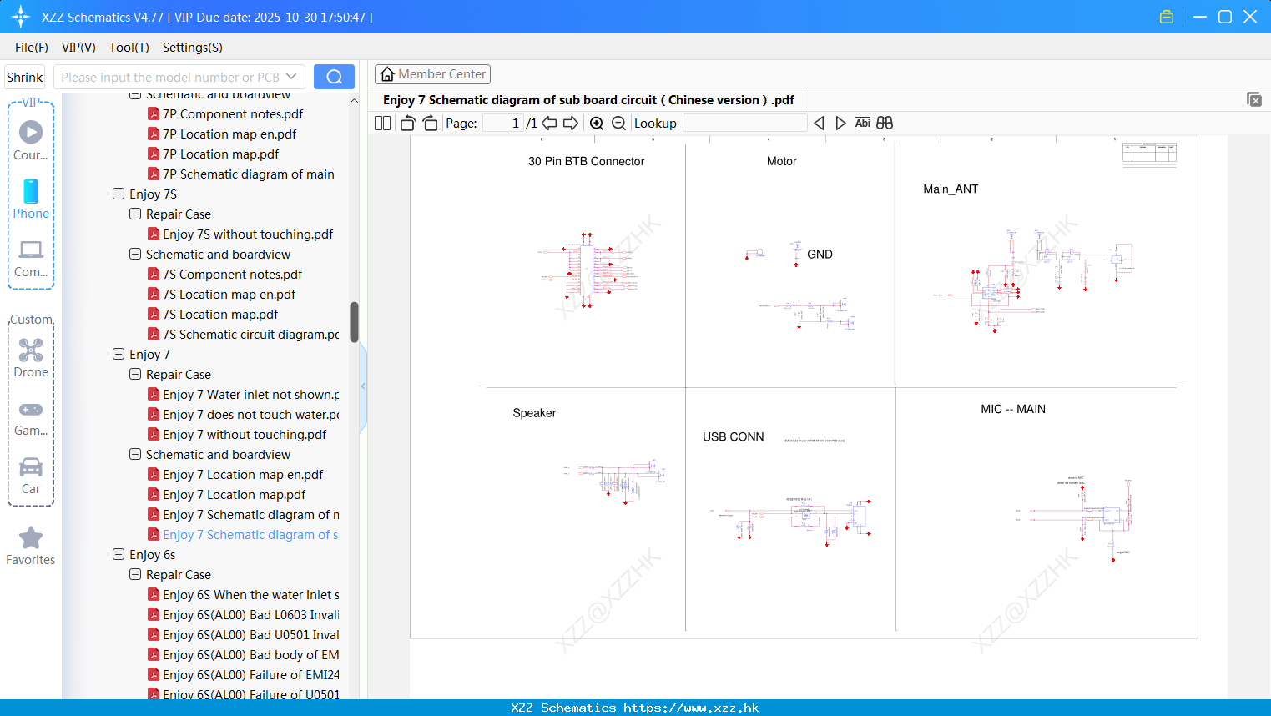Screen dimensions: 1271x716
Task: Open Enjoy 6S(AL00) Failure of EMI24 file
Action: click(x=251, y=674)
